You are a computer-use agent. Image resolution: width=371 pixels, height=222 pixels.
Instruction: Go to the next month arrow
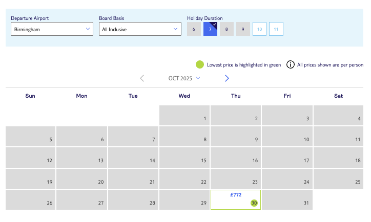point(227,78)
